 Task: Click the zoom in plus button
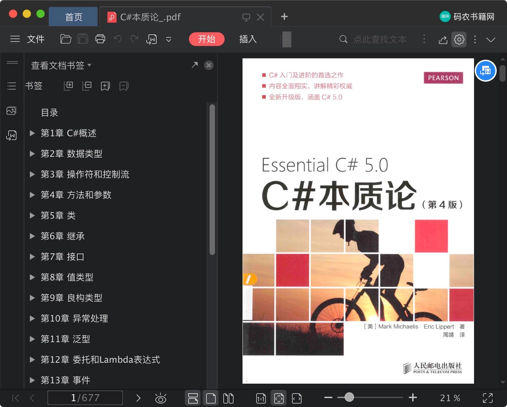coord(413,398)
